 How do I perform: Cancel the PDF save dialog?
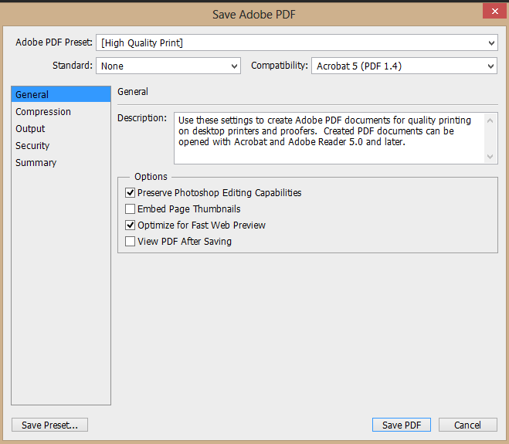pos(467,425)
